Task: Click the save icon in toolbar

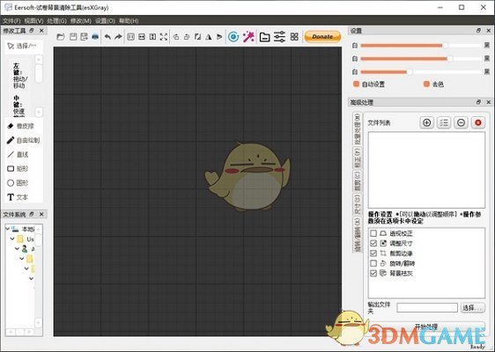Action: pyautogui.click(x=73, y=37)
